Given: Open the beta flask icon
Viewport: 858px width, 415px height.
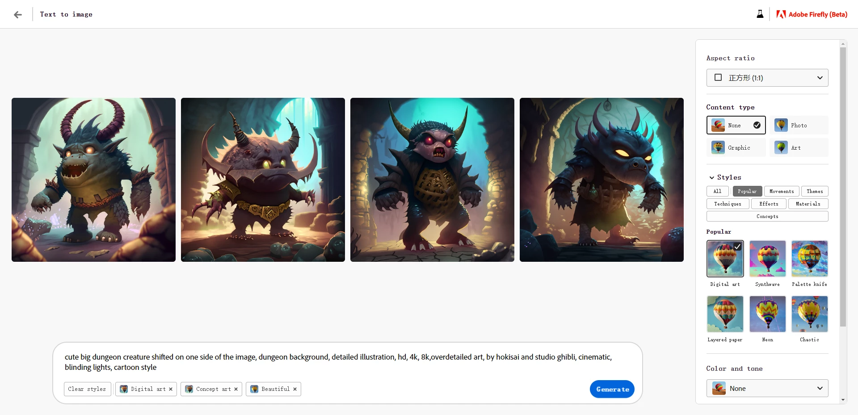Looking at the screenshot, I should pyautogui.click(x=760, y=14).
